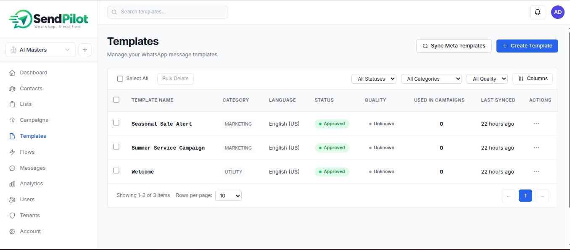Image resolution: width=570 pixels, height=250 pixels.
Task: Go to previous page arrow
Action: (x=509, y=196)
